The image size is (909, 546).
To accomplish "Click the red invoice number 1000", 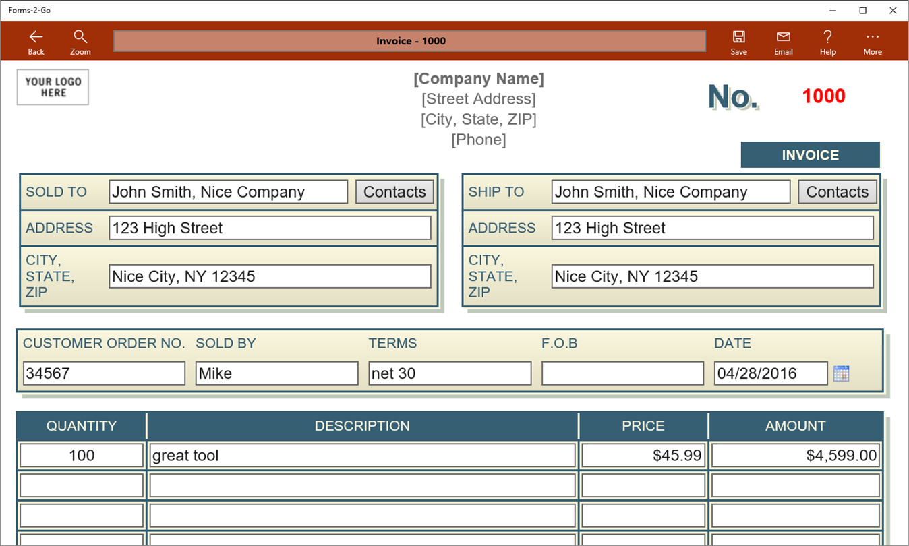I will 823,96.
